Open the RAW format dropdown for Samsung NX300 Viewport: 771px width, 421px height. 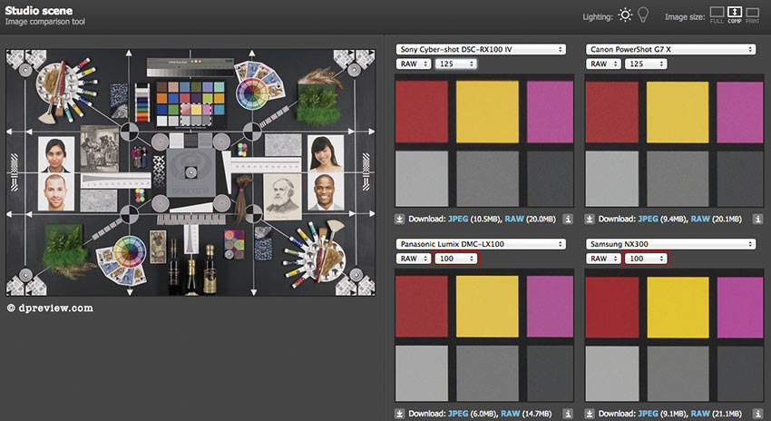(603, 259)
